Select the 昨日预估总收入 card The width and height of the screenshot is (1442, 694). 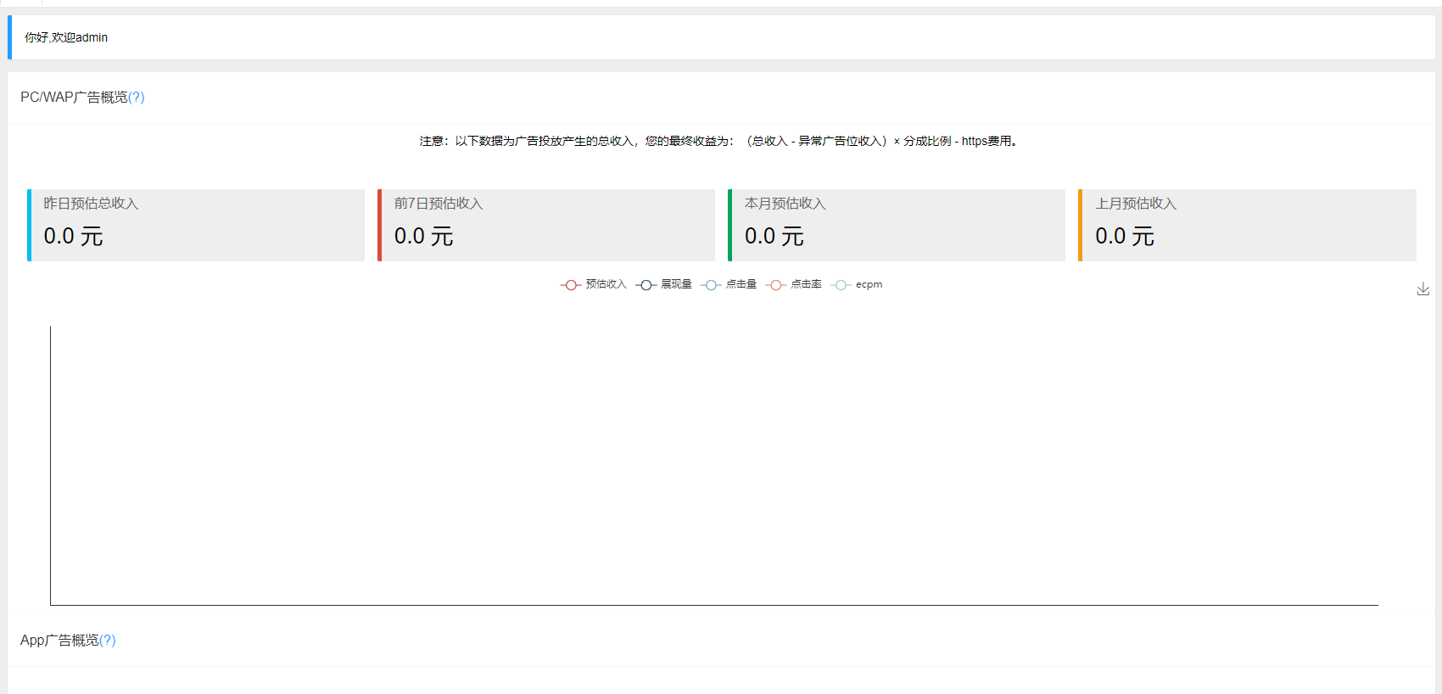click(196, 225)
